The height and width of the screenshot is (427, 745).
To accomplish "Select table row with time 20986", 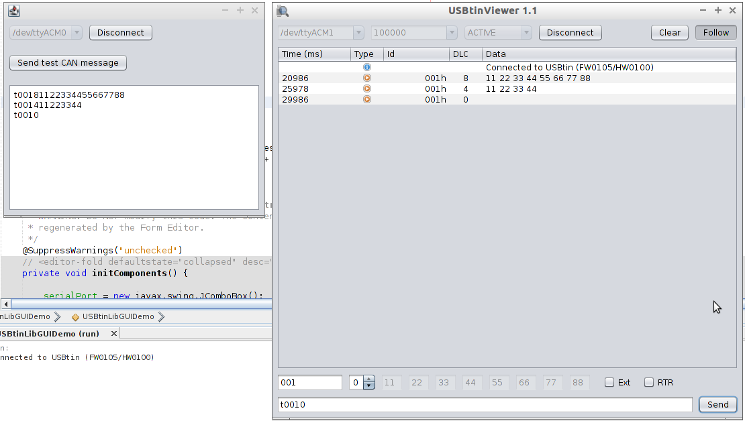I will tap(507, 78).
